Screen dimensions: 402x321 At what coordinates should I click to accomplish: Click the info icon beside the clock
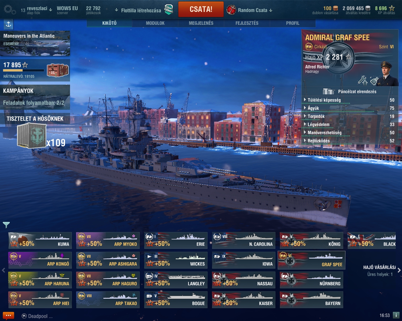pos(396,315)
